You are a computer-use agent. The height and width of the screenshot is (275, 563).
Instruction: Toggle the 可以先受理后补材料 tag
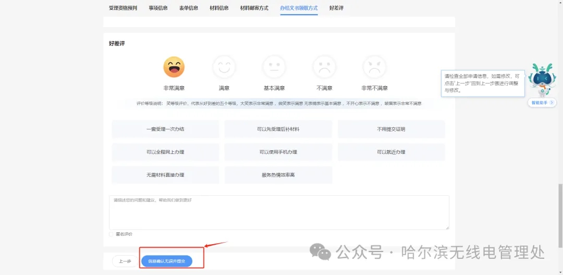(278, 129)
